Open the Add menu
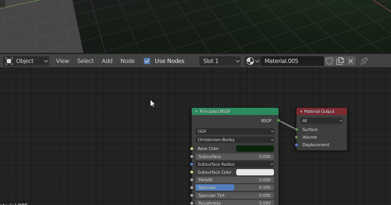This screenshot has height=205, width=391. click(x=107, y=61)
